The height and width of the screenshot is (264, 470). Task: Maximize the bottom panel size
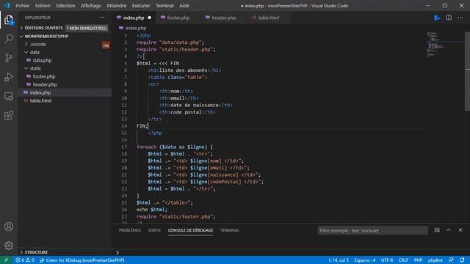[449, 230]
